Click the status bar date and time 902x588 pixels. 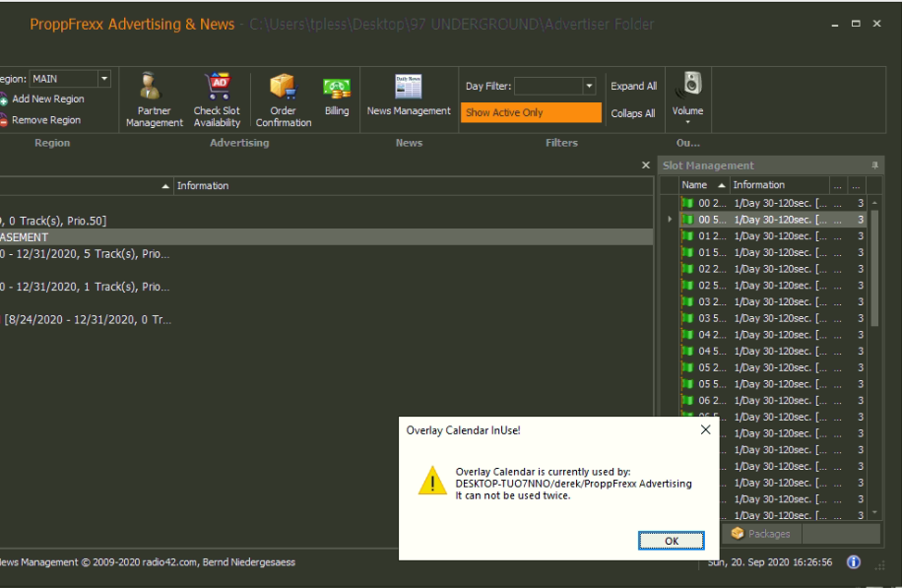770,562
